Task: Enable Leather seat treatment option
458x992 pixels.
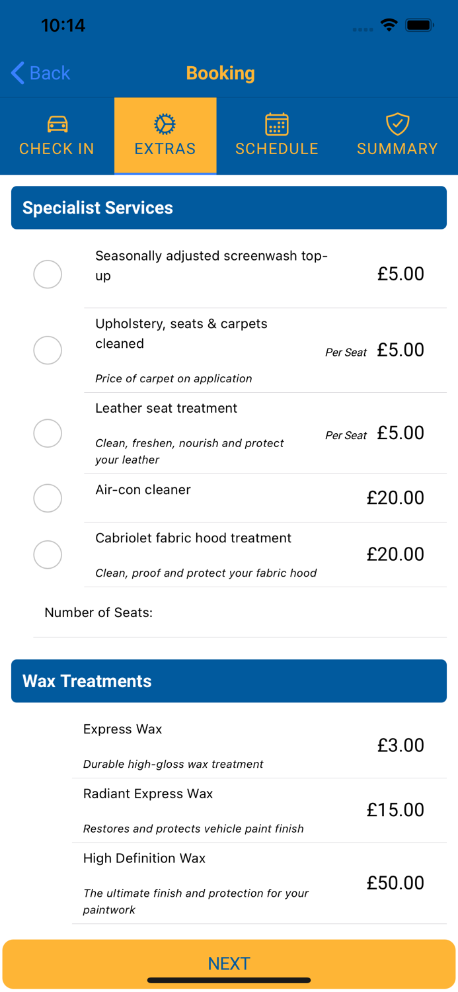Action: coord(47,433)
